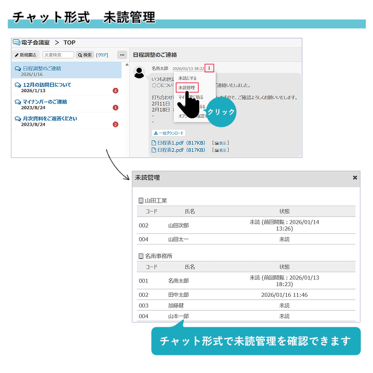Select the 12月の訪問日について thread
373x373 pixels.
click(x=47, y=85)
